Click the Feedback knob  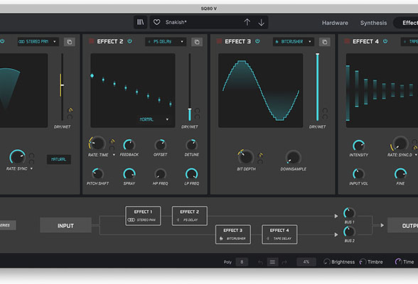(x=129, y=145)
